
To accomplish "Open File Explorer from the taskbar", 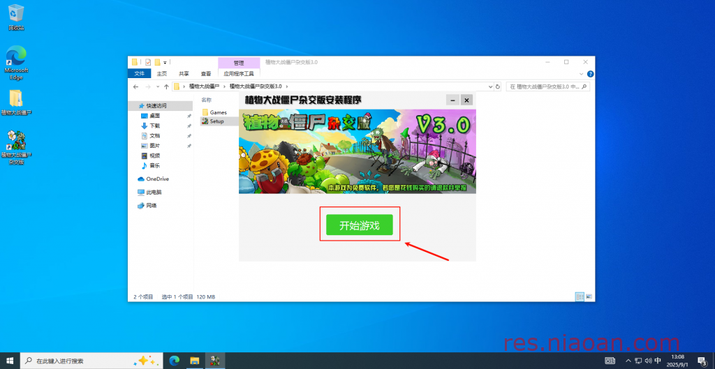I will pos(195,361).
